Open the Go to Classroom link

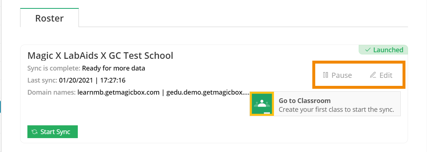click(305, 100)
